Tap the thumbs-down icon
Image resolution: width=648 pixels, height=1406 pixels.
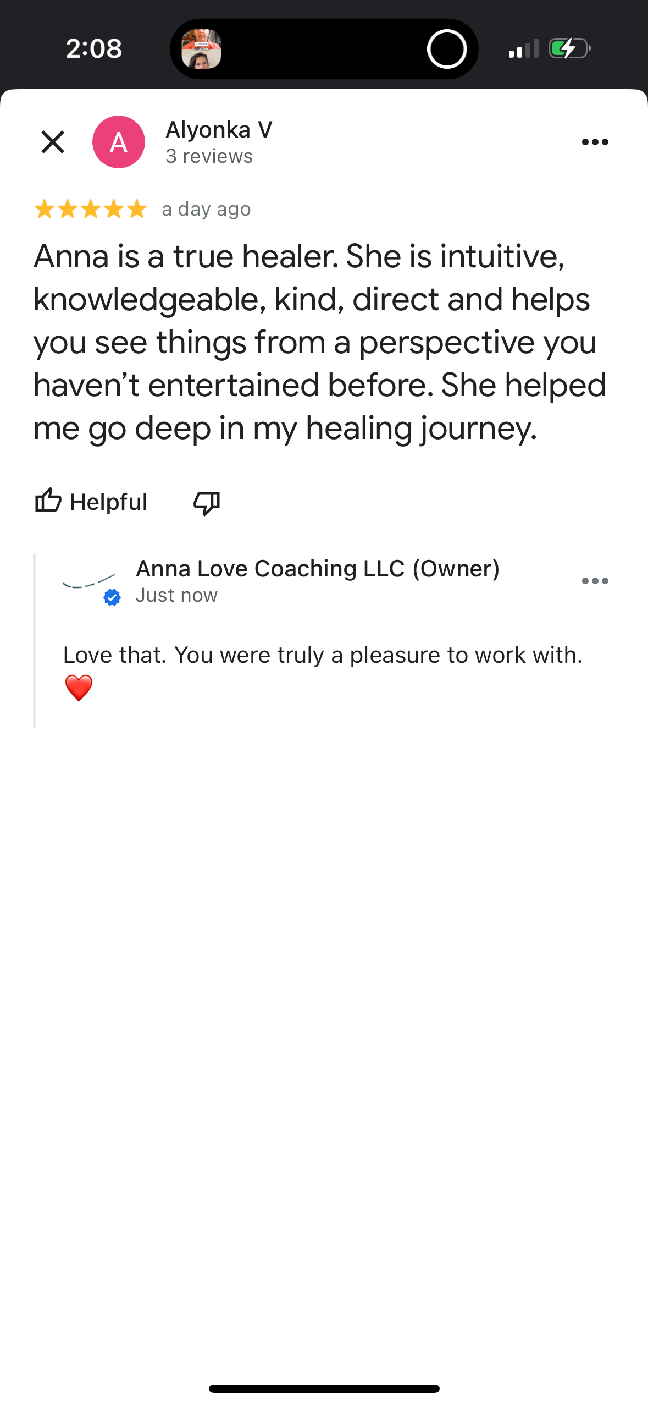click(x=207, y=502)
